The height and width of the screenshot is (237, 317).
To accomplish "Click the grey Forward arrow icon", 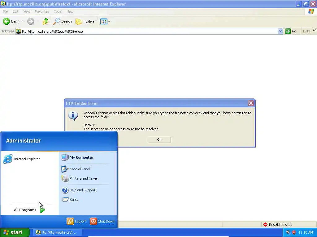I will [31, 21].
